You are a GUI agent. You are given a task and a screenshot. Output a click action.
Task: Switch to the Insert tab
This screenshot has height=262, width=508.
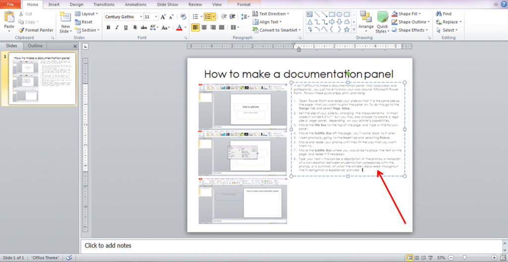(x=54, y=4)
